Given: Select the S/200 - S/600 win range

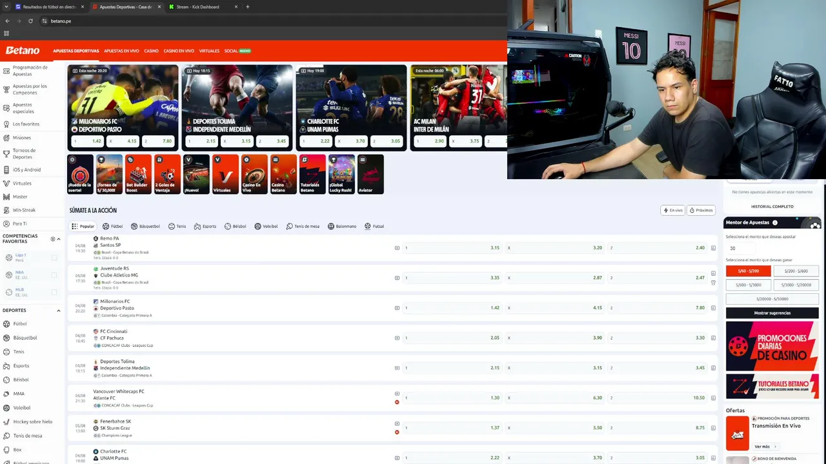Looking at the screenshot, I should click(x=796, y=271).
